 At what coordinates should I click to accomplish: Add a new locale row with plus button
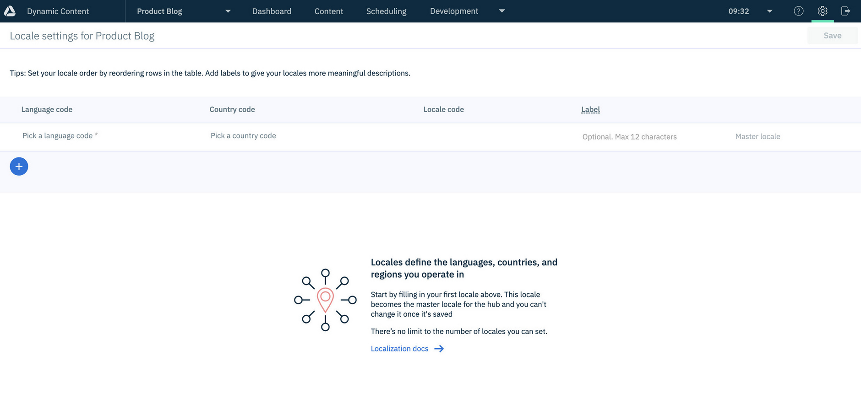click(19, 166)
